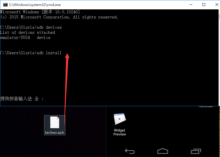Click the 'taobao.apk' file name label
Image resolution: width=220 pixels, height=157 pixels.
(55, 132)
